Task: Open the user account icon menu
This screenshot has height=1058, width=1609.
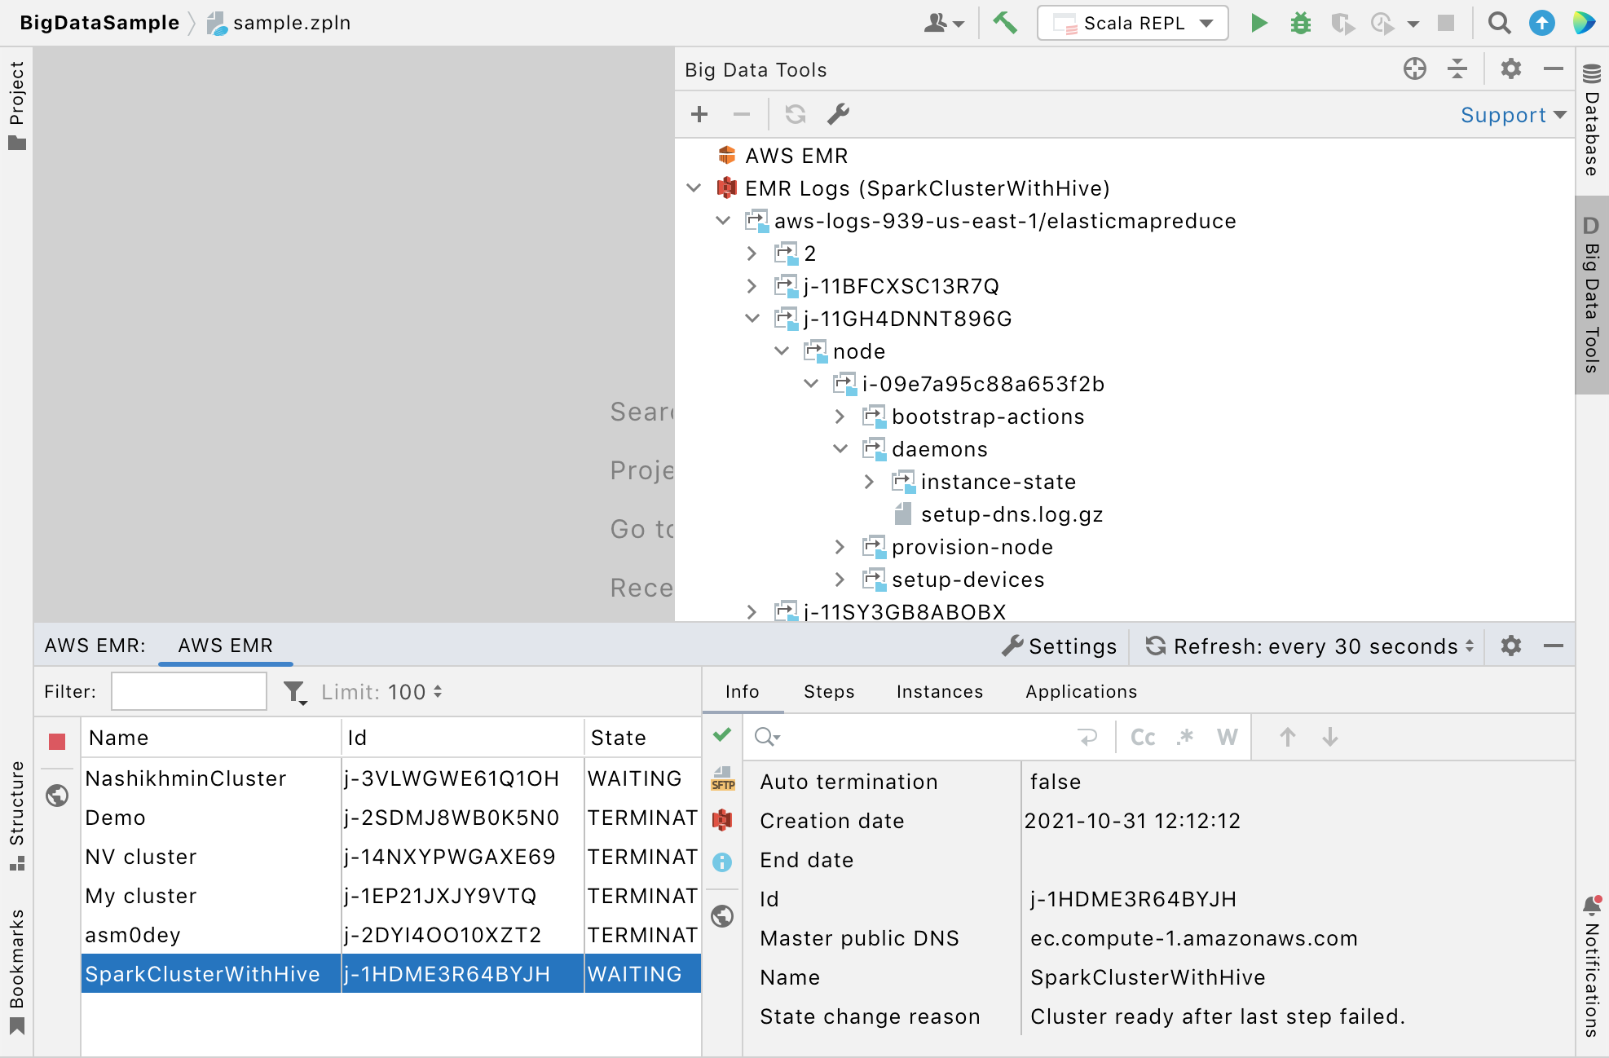Action: tap(943, 23)
